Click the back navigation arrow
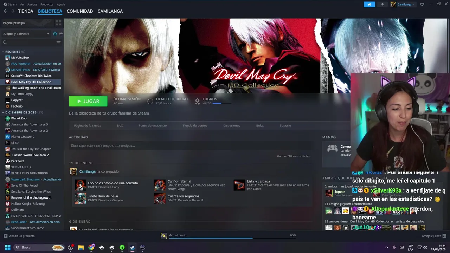Screen dimensions: 450x253 [x=5, y=11]
